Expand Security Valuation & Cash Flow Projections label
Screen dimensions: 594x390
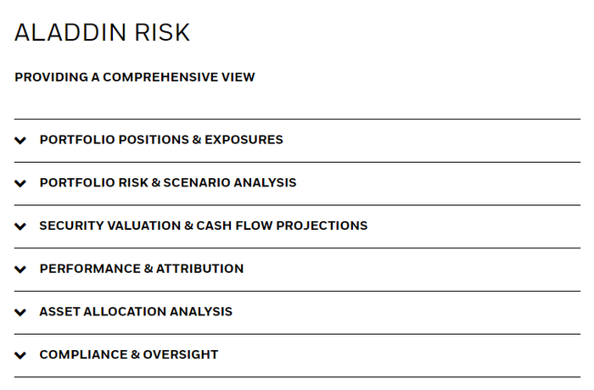204,226
